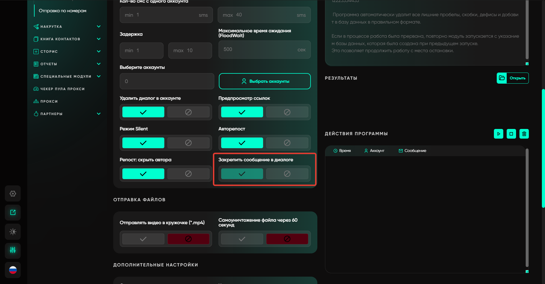Select Отправка по номерам submenu item

tap(62, 11)
